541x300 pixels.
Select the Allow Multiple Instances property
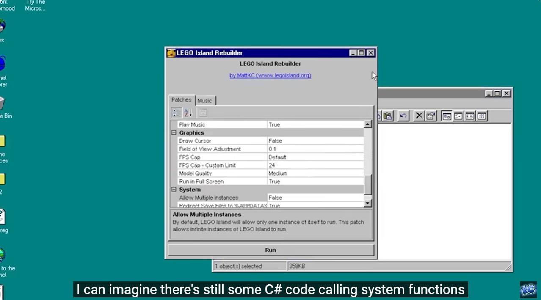point(209,198)
